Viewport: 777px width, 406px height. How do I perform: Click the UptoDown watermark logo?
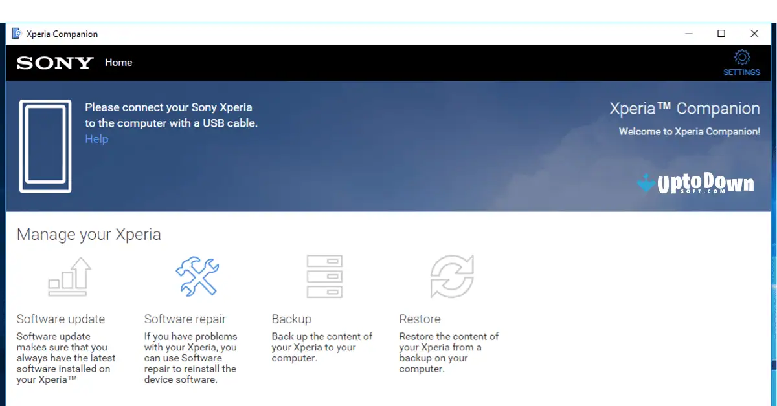(697, 185)
